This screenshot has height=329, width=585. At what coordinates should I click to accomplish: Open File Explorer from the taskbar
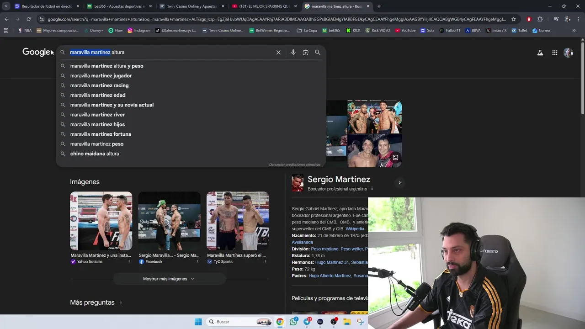tap(347, 322)
